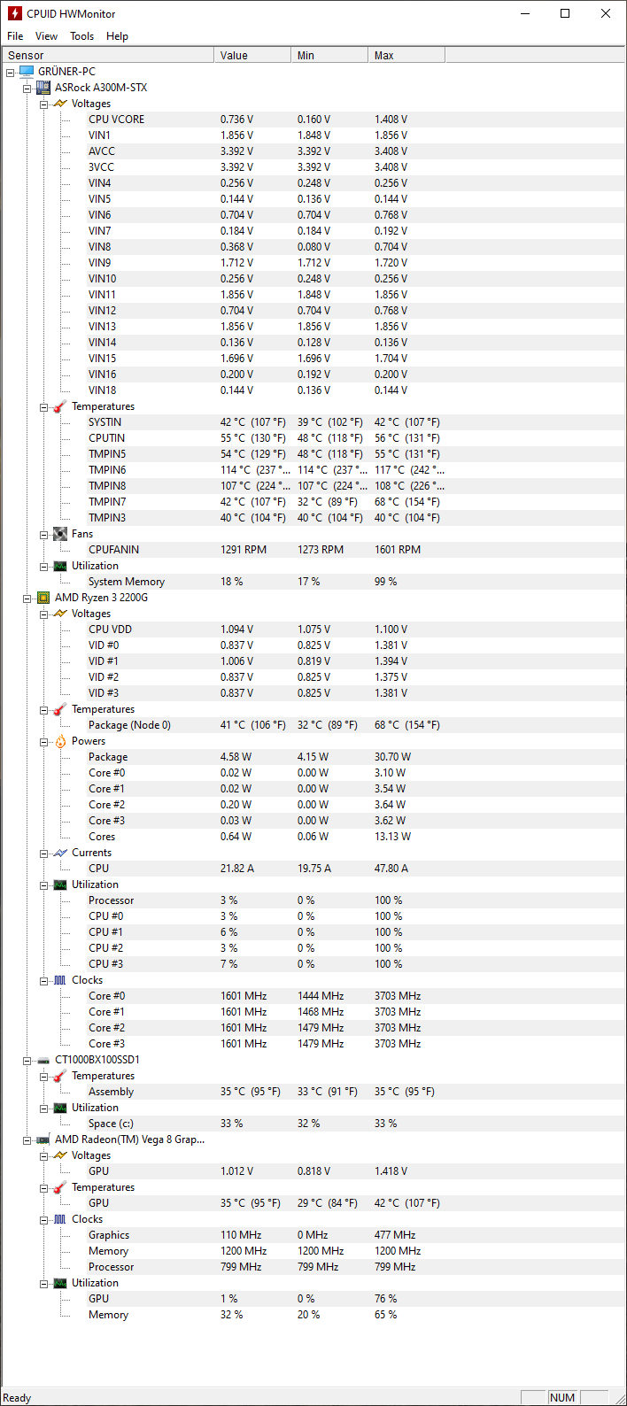Click the CT1000BX100SSD1 drive icon
627x1406 pixels.
click(x=43, y=1059)
